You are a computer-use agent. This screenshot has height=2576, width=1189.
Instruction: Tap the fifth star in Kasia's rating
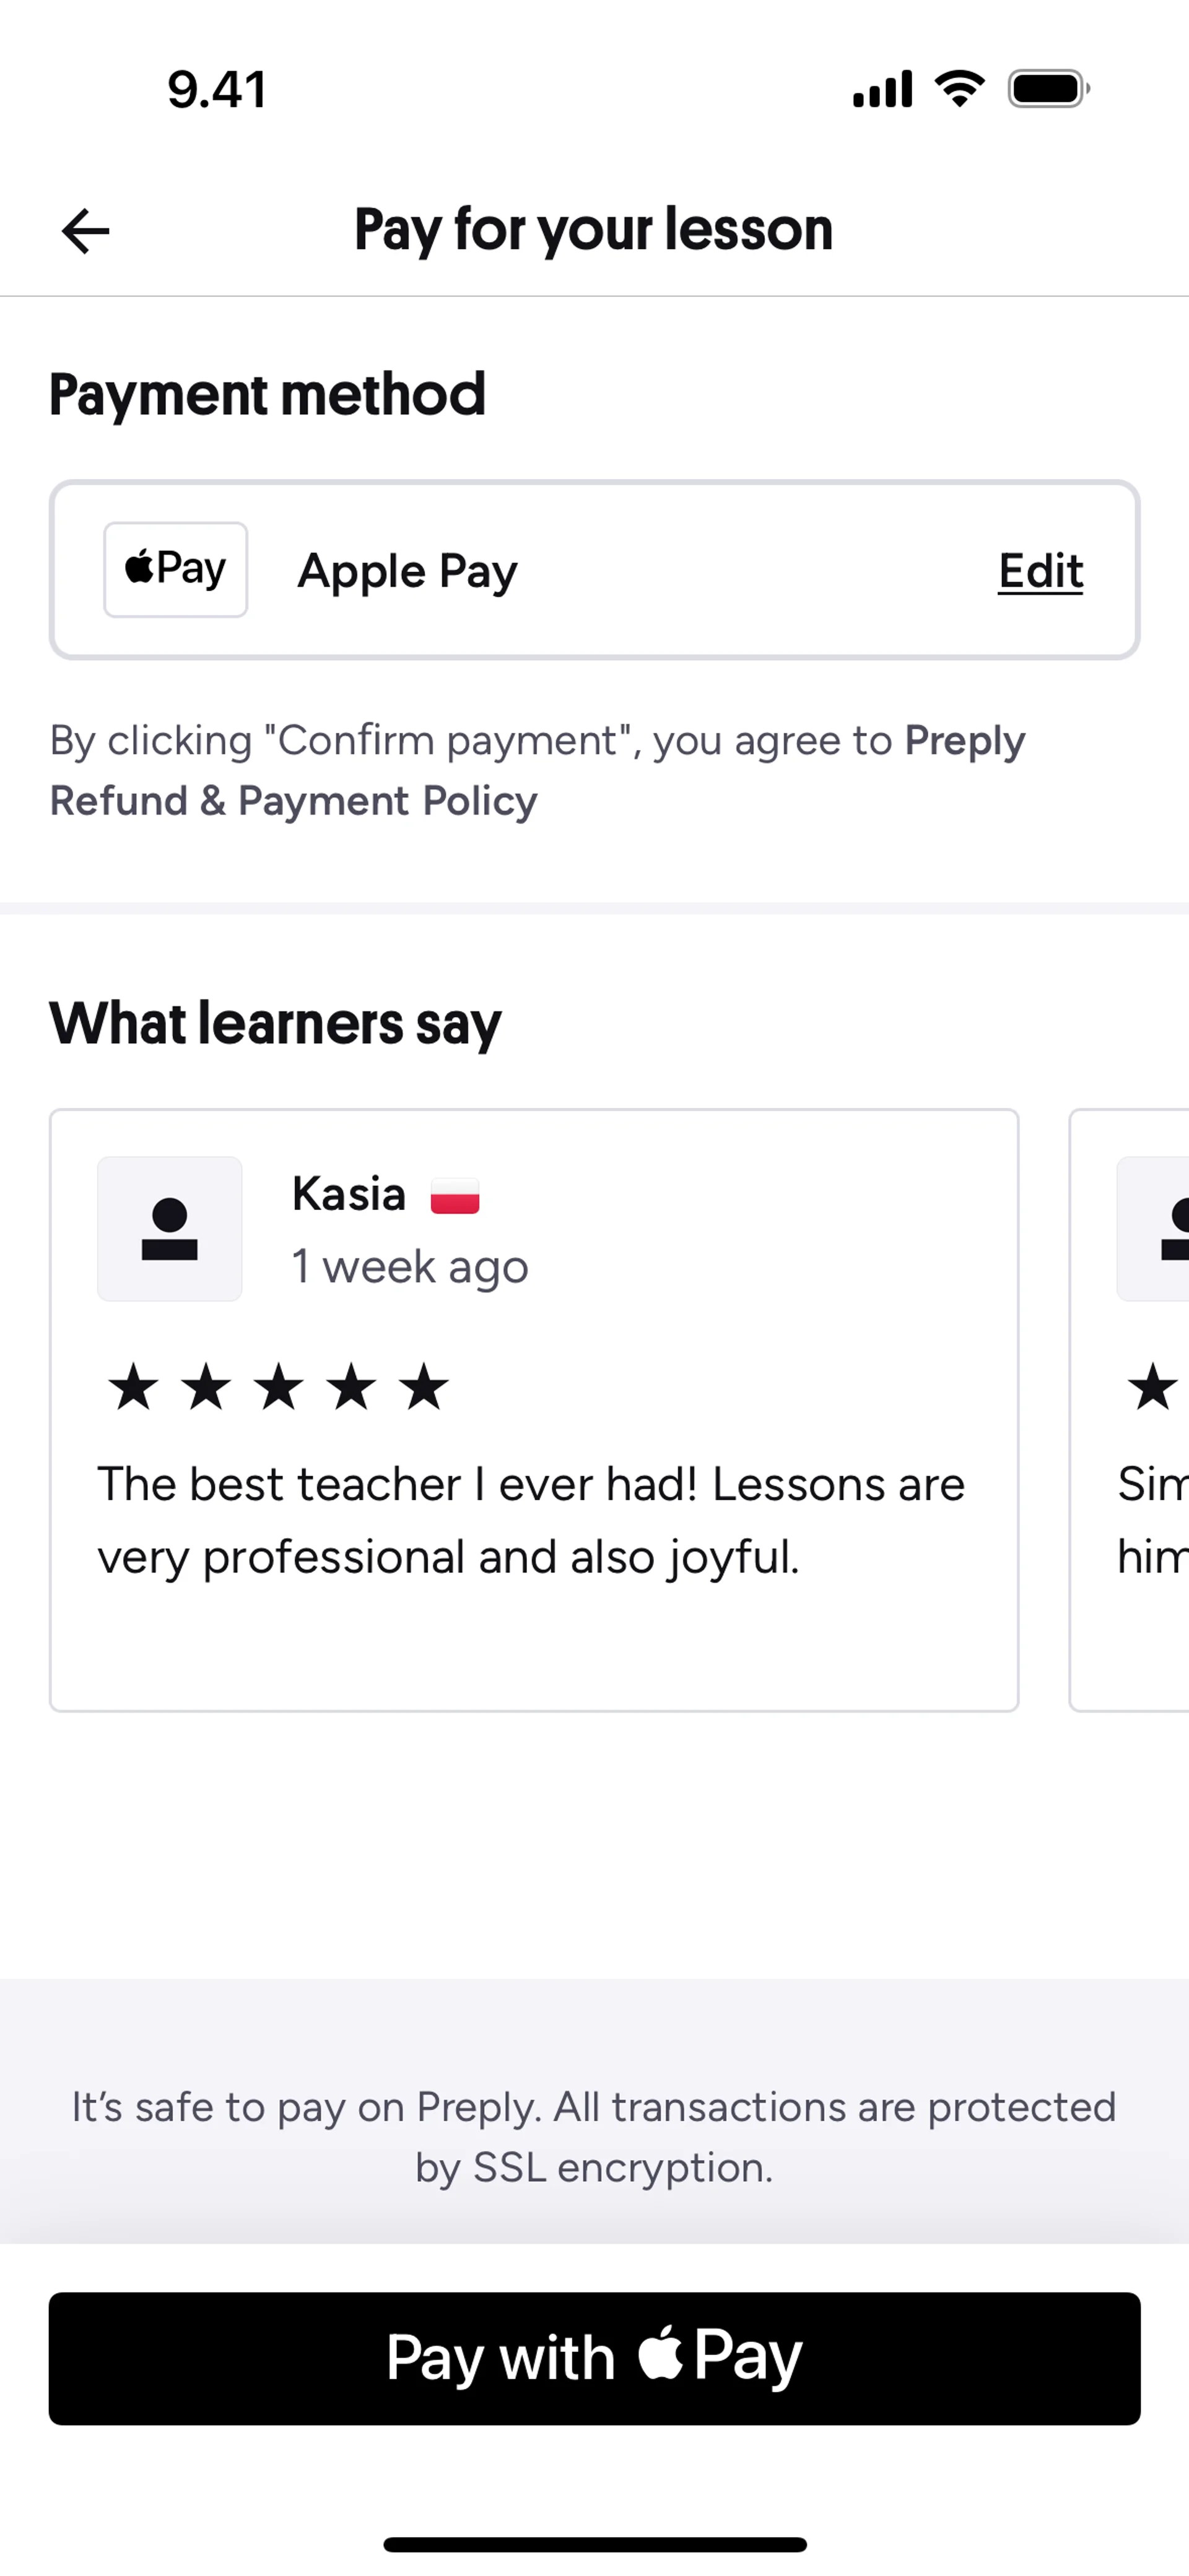point(424,1387)
